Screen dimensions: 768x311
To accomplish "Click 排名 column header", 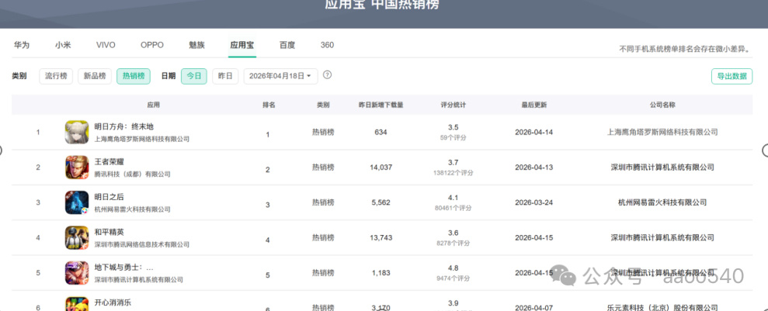I will pos(269,105).
